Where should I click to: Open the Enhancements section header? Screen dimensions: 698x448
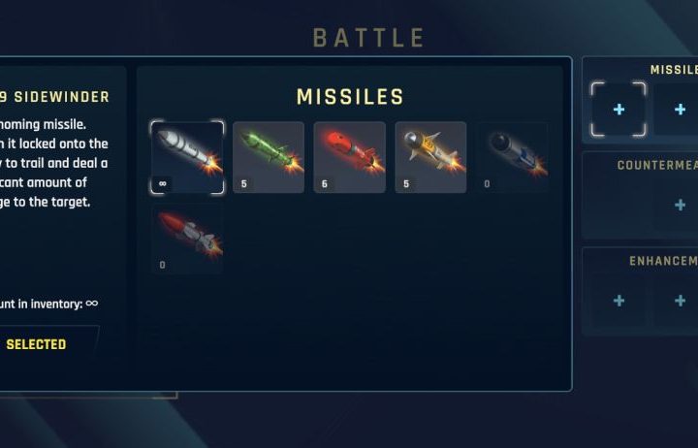(663, 261)
